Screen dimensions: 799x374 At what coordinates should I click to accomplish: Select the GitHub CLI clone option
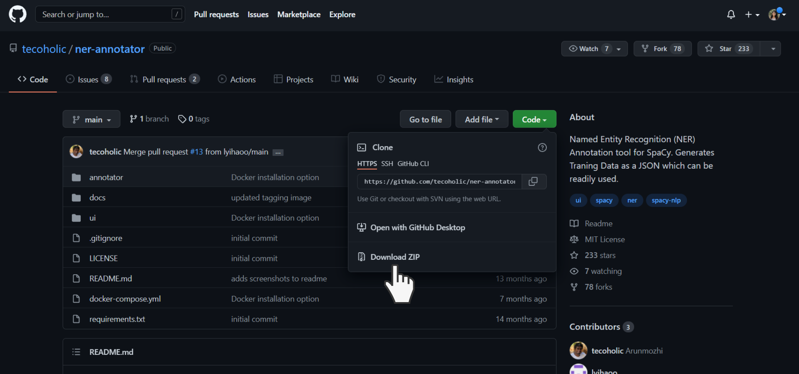tap(413, 164)
